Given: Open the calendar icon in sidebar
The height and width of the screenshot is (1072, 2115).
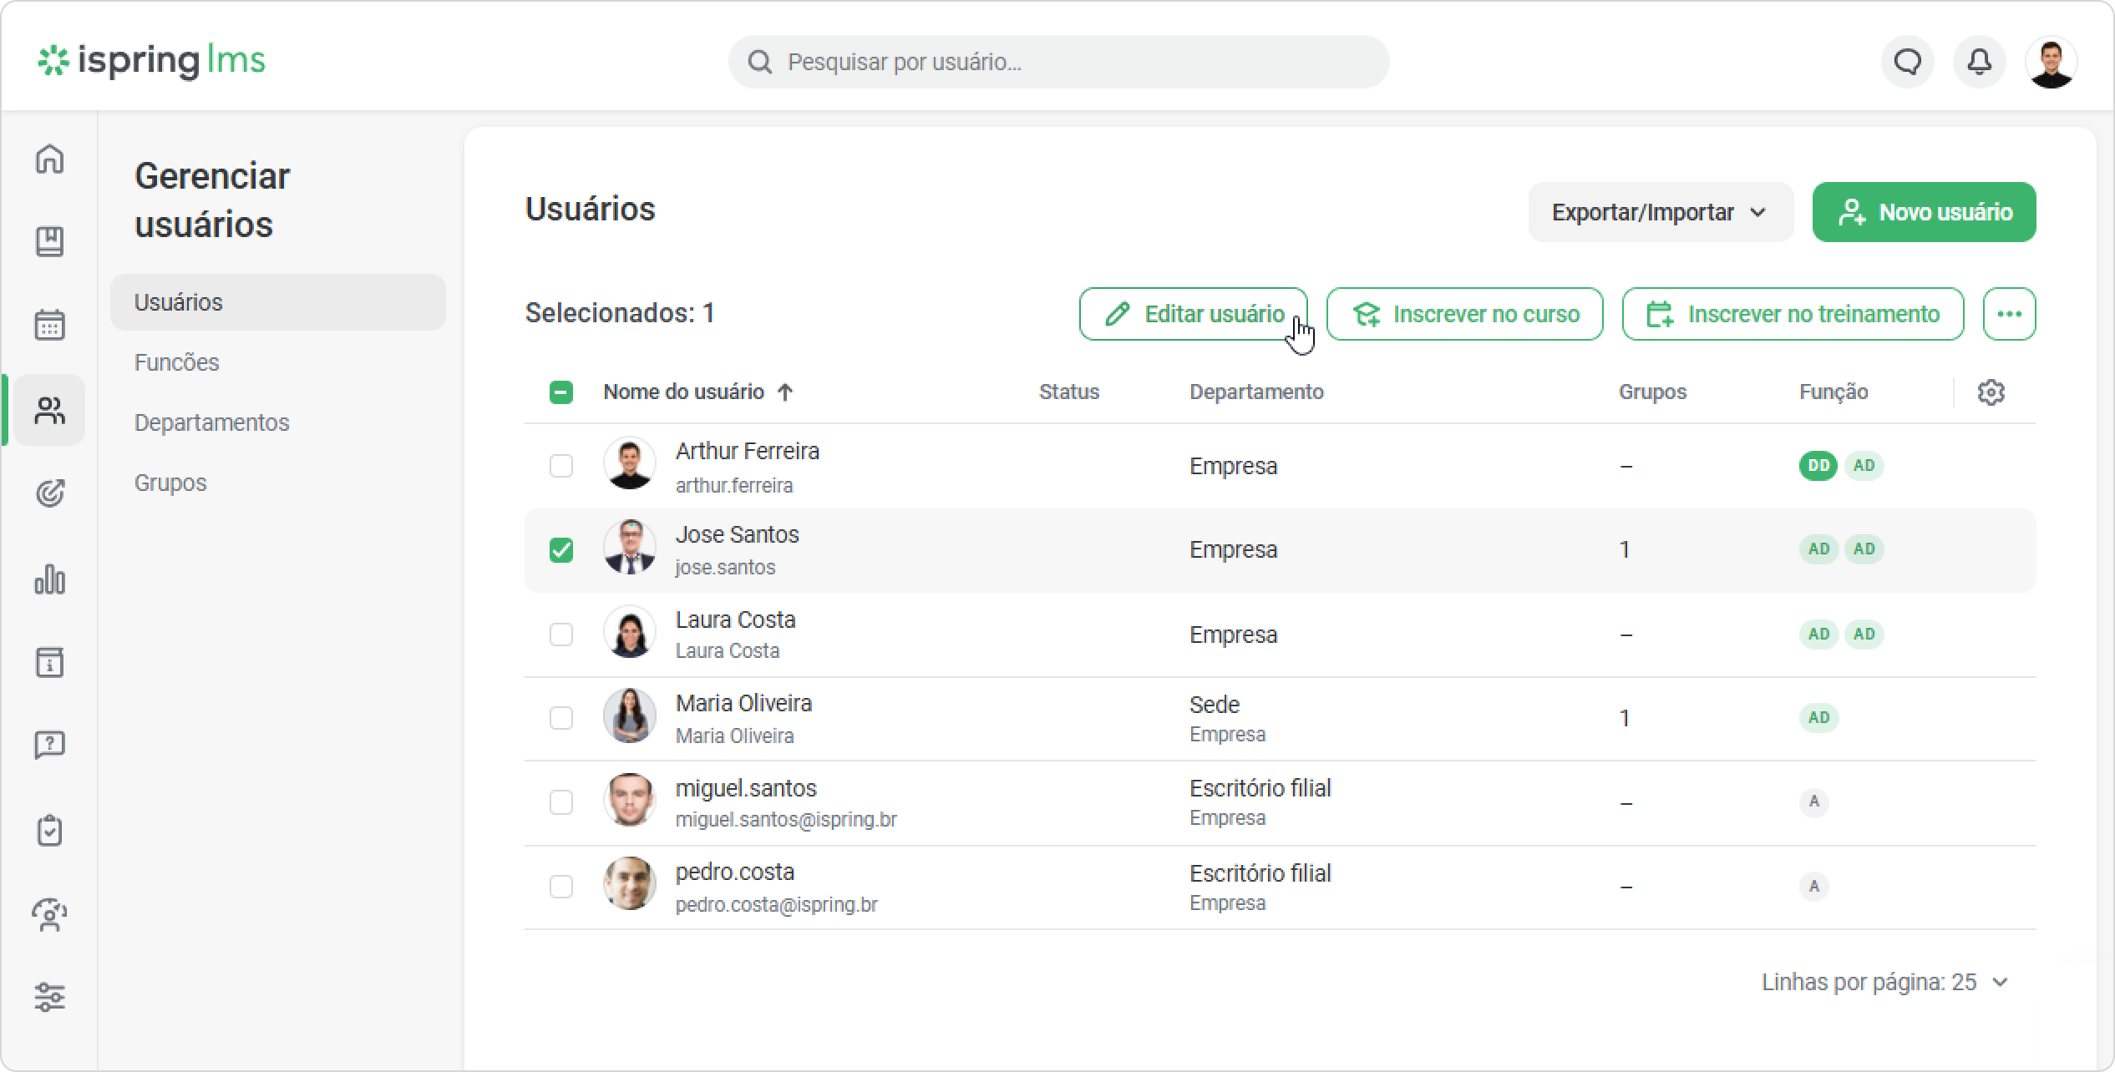Looking at the screenshot, I should click(x=49, y=325).
